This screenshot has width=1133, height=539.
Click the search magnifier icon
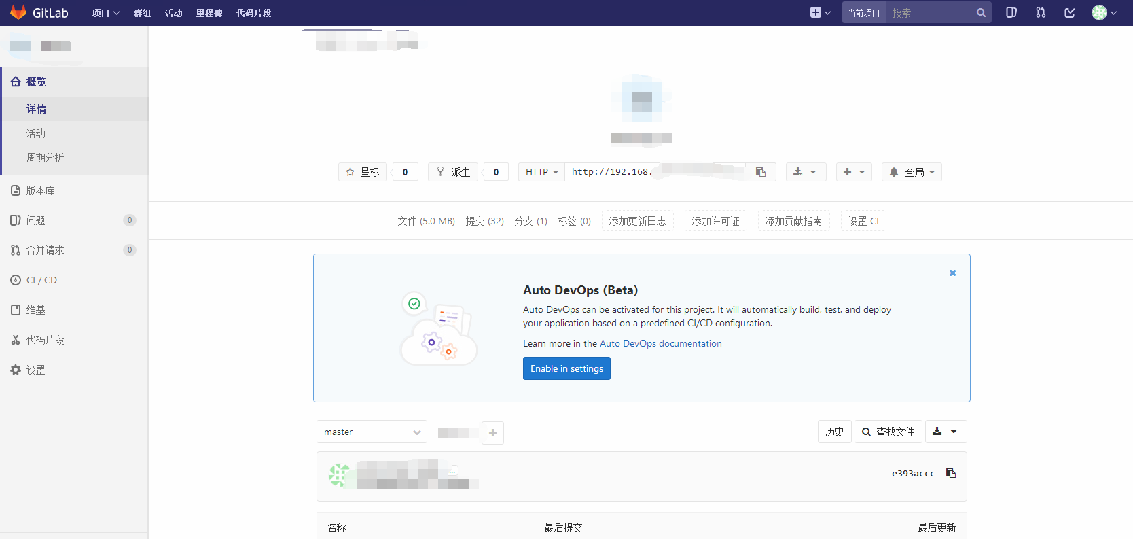pyautogui.click(x=981, y=13)
